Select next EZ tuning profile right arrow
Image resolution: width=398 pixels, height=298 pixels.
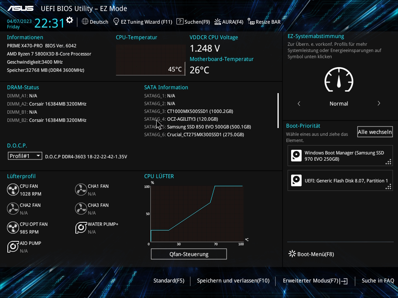(379, 103)
